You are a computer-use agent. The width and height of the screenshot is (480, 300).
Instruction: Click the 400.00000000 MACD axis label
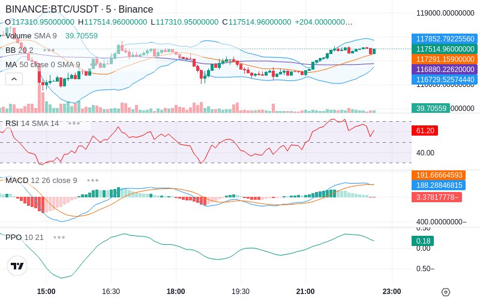(x=441, y=221)
